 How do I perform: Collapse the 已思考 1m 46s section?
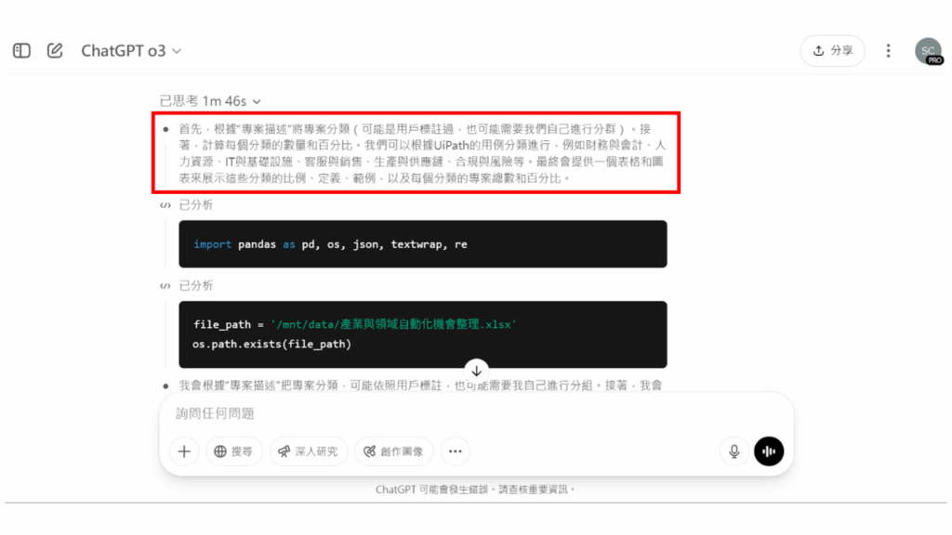coord(210,100)
